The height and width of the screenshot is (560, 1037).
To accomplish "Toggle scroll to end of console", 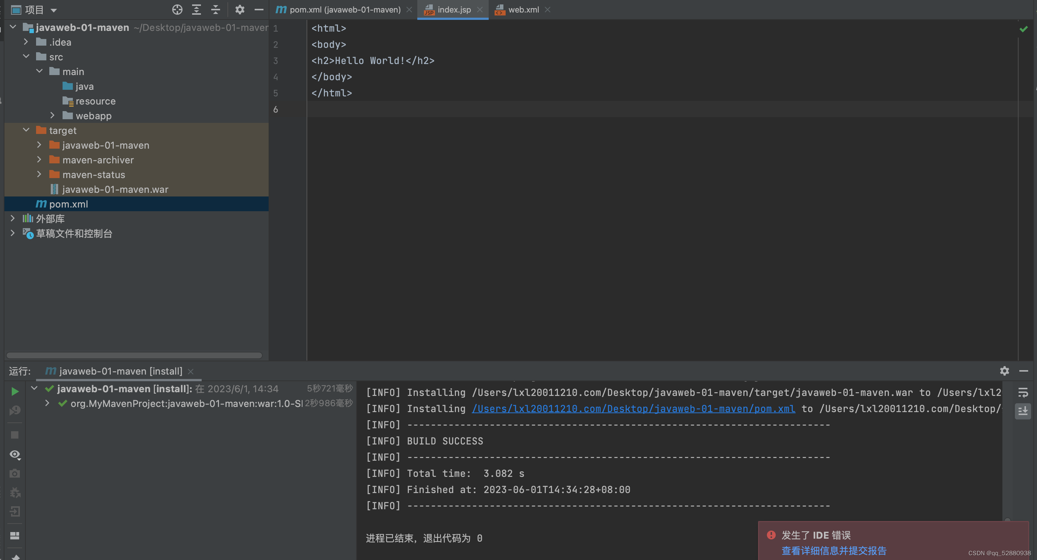I will [x=1023, y=411].
